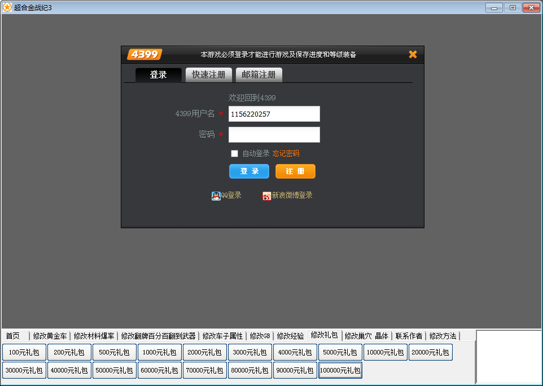Close the login dialog with orange X

(x=413, y=54)
